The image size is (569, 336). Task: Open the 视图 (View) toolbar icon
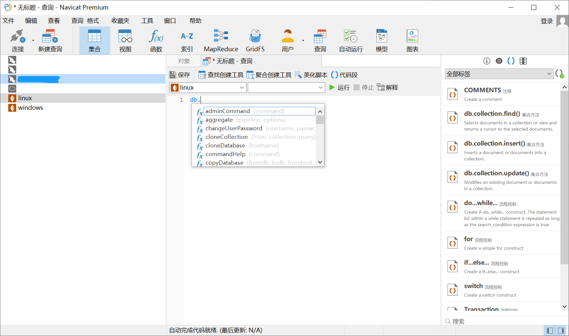pyautogui.click(x=125, y=40)
